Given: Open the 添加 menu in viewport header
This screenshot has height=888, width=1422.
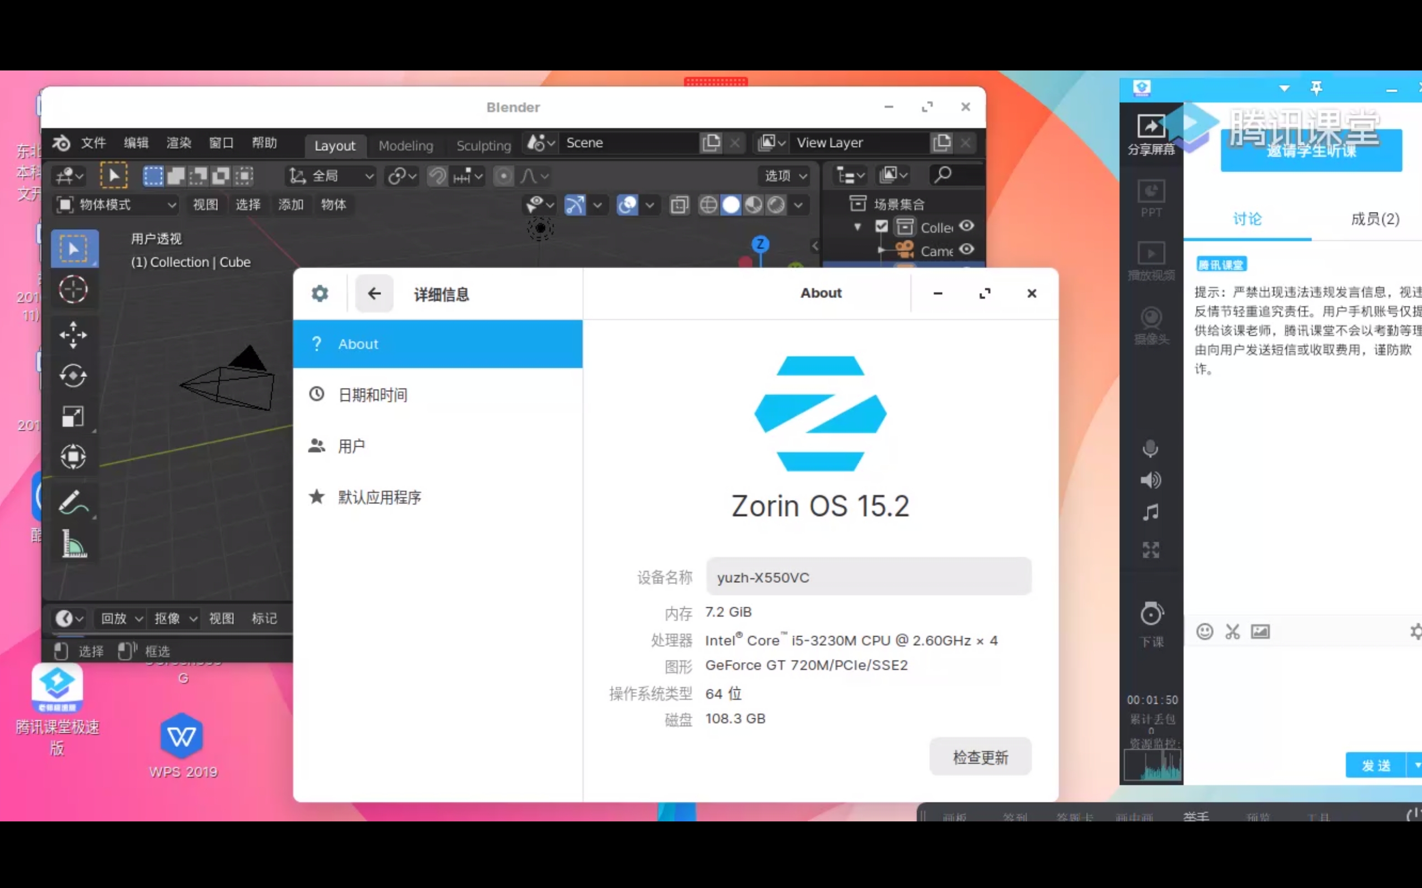Looking at the screenshot, I should coord(291,204).
